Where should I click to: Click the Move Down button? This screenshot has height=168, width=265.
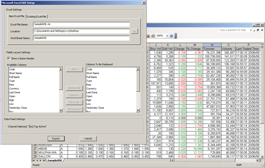(x=74, y=109)
